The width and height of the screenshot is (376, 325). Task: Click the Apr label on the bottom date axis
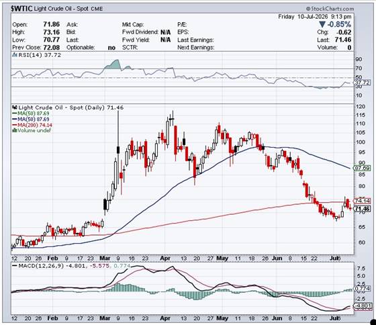[165, 318]
